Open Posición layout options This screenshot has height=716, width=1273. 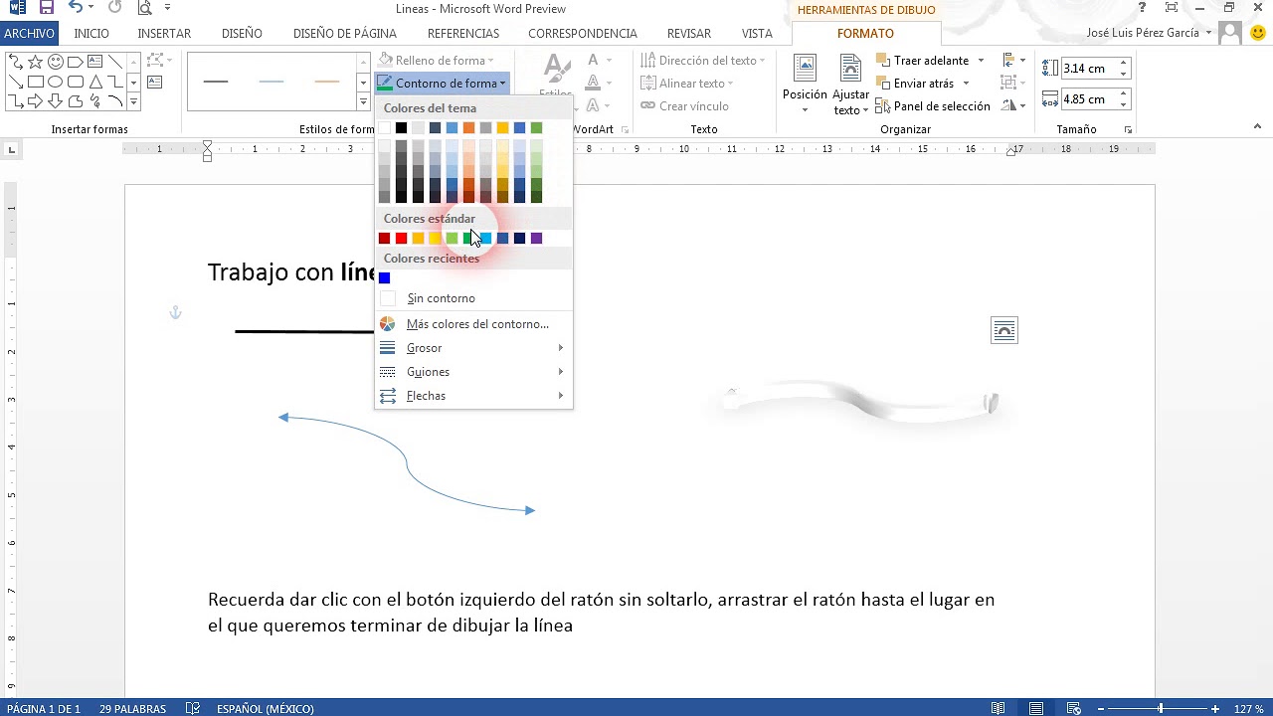(805, 85)
